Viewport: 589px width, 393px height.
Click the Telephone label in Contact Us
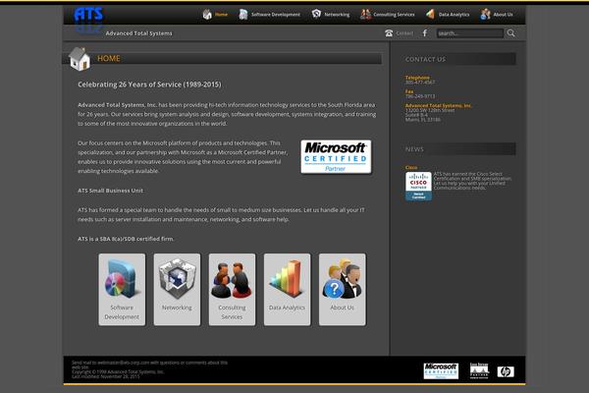point(417,78)
